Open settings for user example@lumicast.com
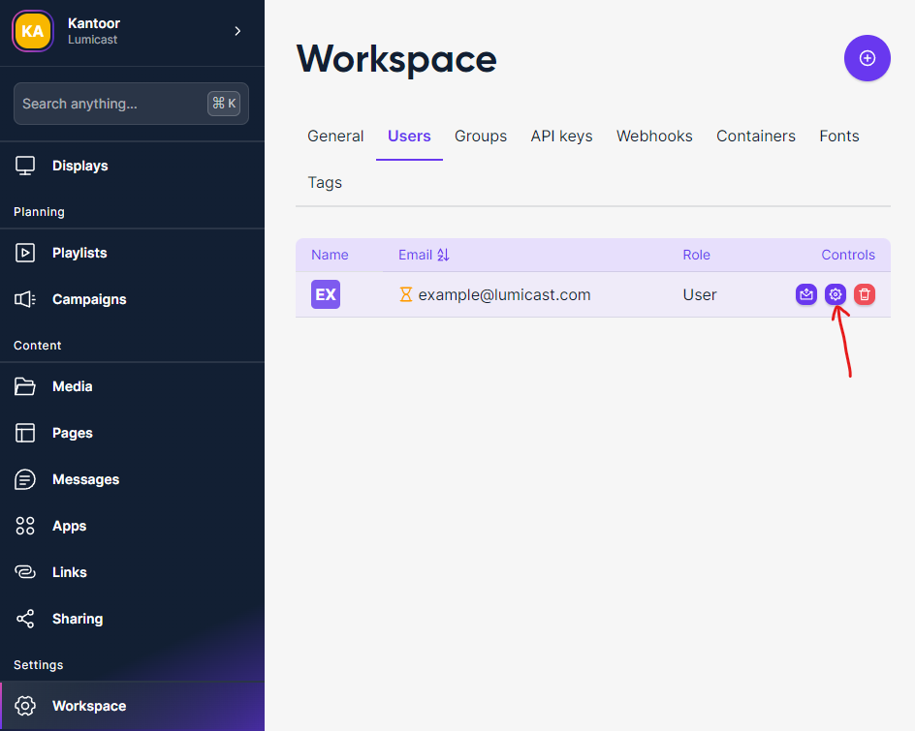This screenshot has height=731, width=915. click(835, 294)
